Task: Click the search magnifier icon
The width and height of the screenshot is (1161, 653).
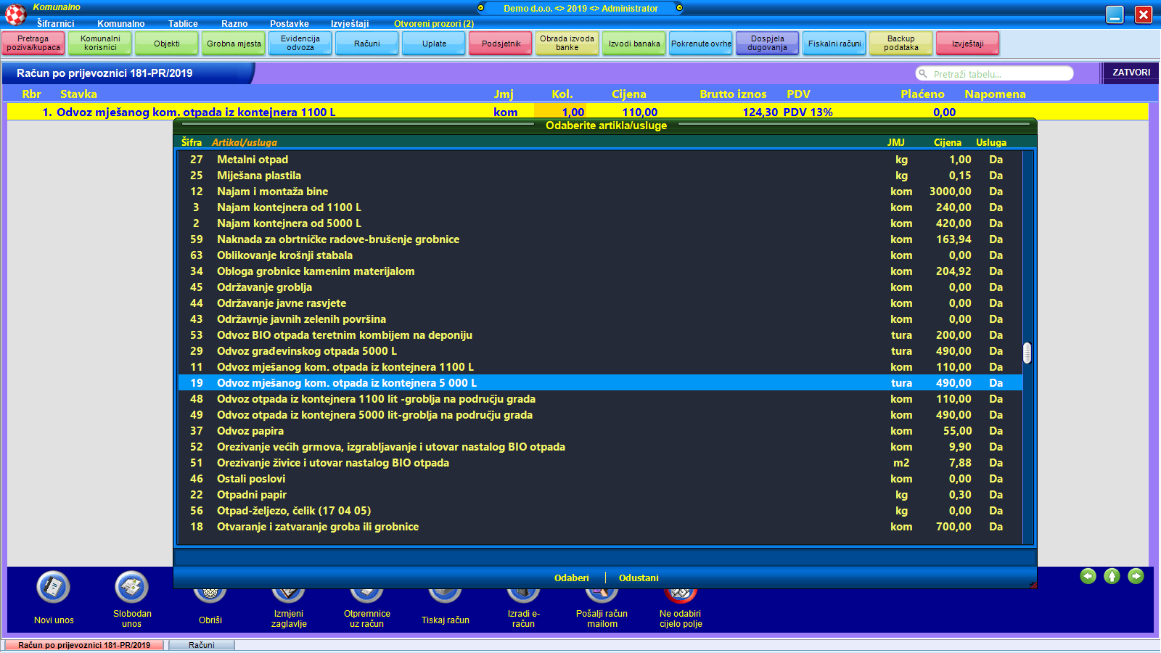Action: (923, 73)
